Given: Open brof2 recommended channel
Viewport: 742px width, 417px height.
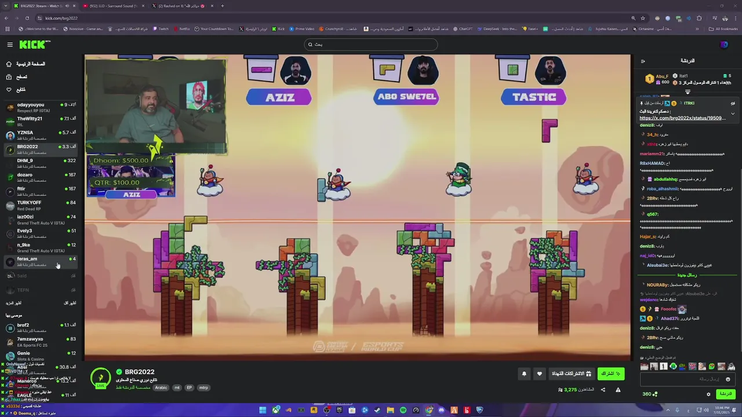Looking at the screenshot, I should tap(41, 327).
